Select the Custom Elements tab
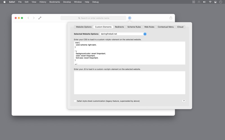This screenshot has height=140, width=225. (x=103, y=27)
